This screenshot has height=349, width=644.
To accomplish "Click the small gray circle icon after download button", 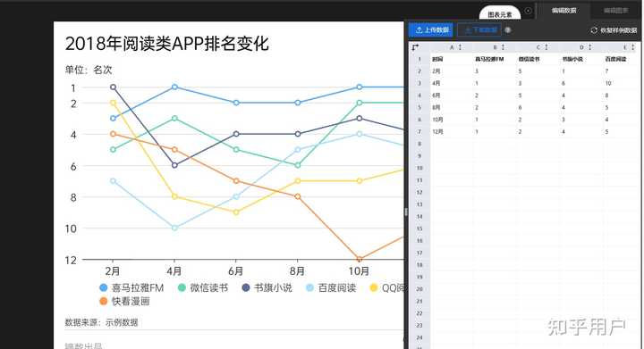I will [x=508, y=30].
